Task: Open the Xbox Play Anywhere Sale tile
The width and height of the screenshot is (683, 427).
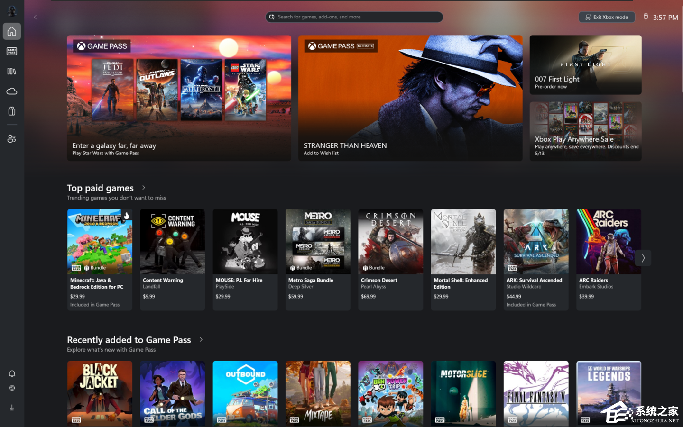Action: 585,131
